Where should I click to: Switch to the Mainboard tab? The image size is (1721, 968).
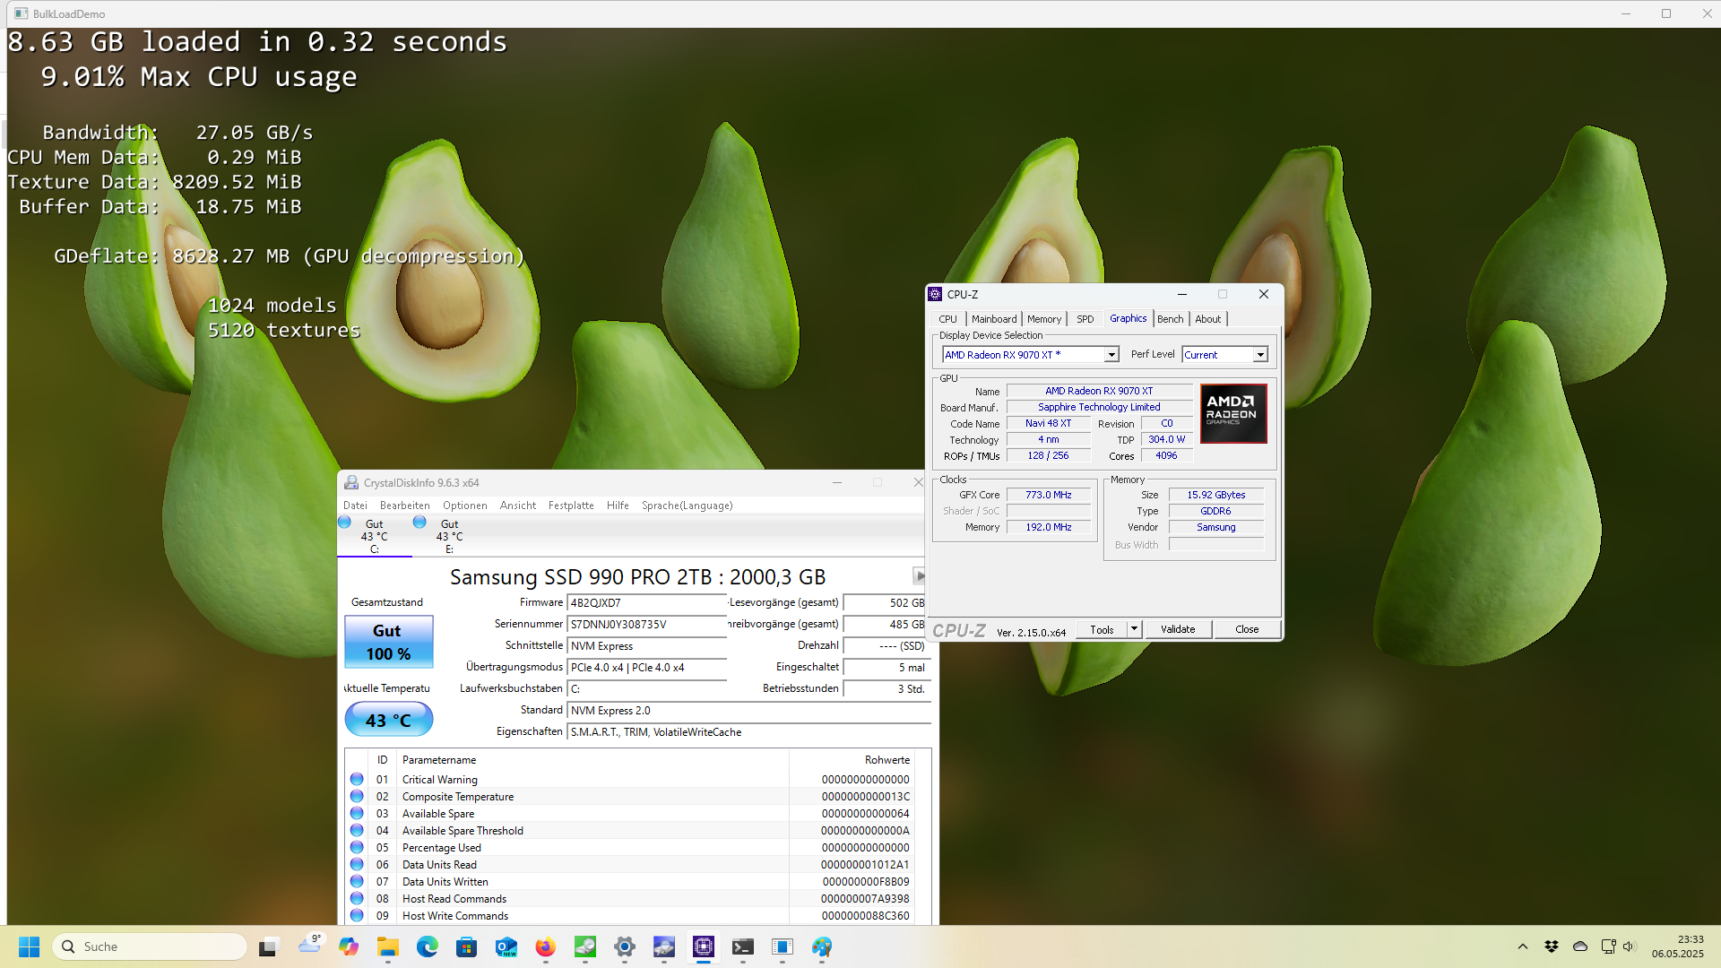tap(993, 319)
